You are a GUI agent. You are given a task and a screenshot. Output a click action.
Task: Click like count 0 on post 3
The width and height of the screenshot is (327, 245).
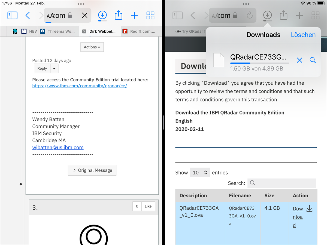[137, 206]
